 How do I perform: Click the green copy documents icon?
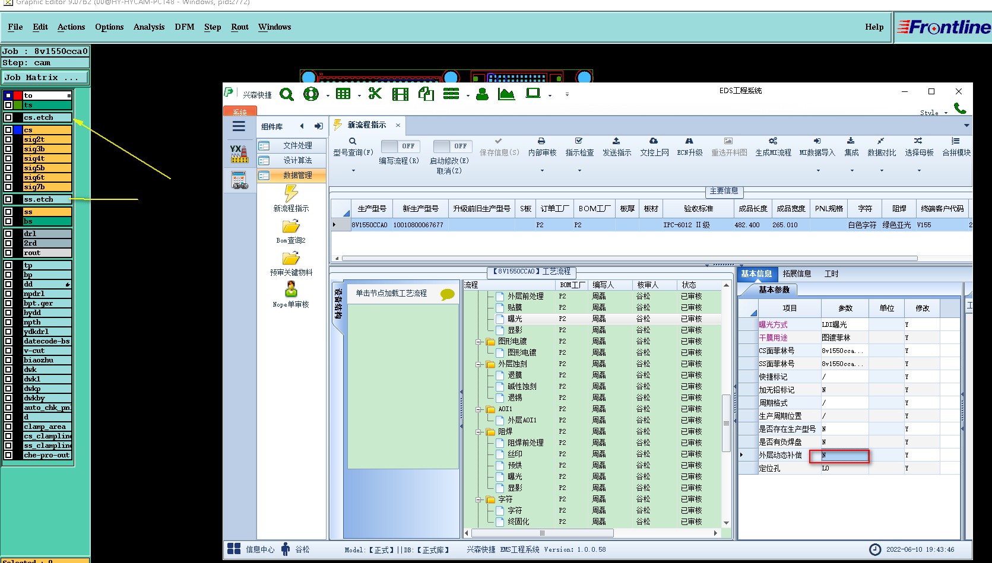[426, 94]
